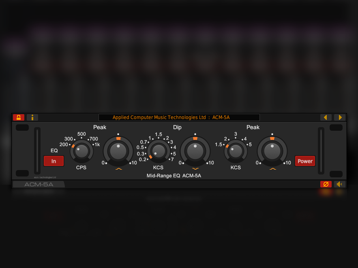Click the low Peak CPS frequency knob
This screenshot has width=358, height=268.
pos(82,151)
